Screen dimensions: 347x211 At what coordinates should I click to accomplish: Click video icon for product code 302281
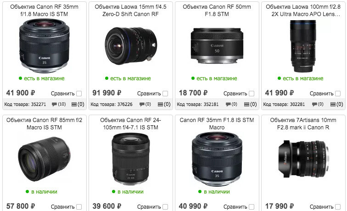333,105
